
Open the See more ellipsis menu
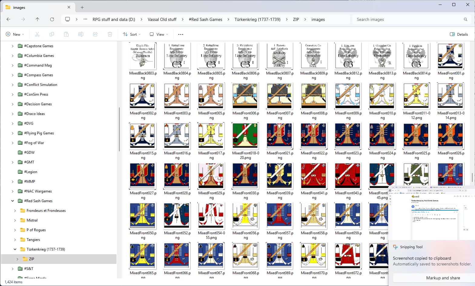181,34
